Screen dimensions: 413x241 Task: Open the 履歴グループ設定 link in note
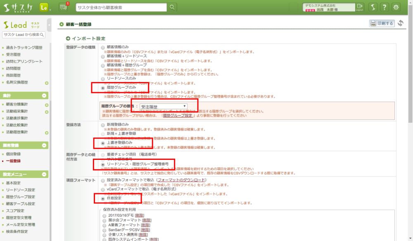(178, 115)
